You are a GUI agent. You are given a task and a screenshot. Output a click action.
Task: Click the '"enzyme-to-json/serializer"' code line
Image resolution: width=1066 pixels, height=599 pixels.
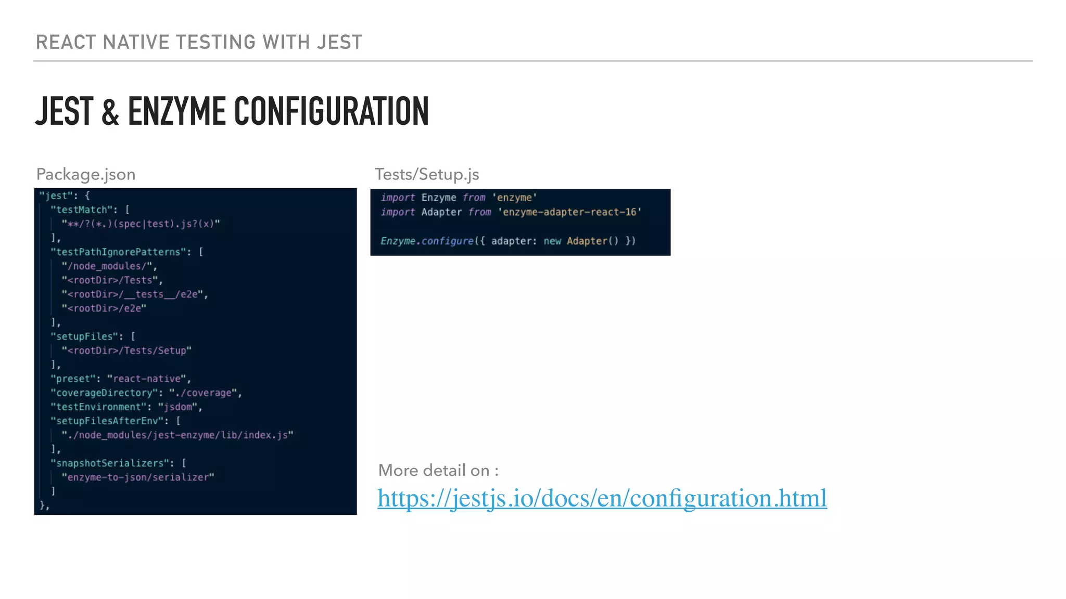point(138,477)
